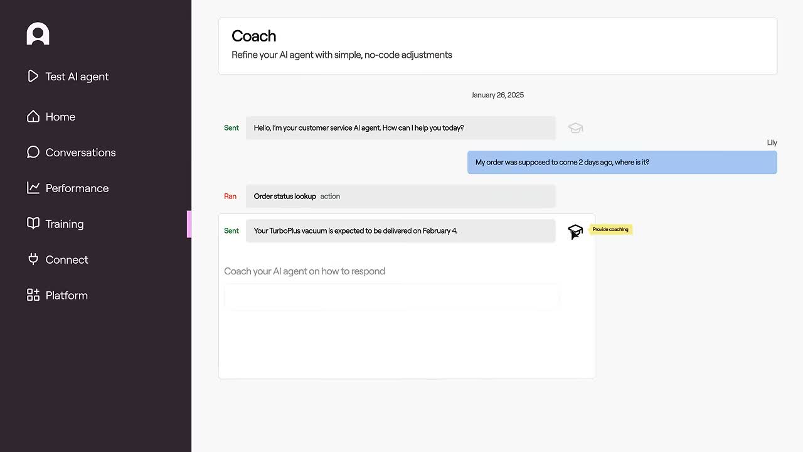This screenshot has height=452, width=803.
Task: Click the grid icon beside Platform
Action: point(33,295)
